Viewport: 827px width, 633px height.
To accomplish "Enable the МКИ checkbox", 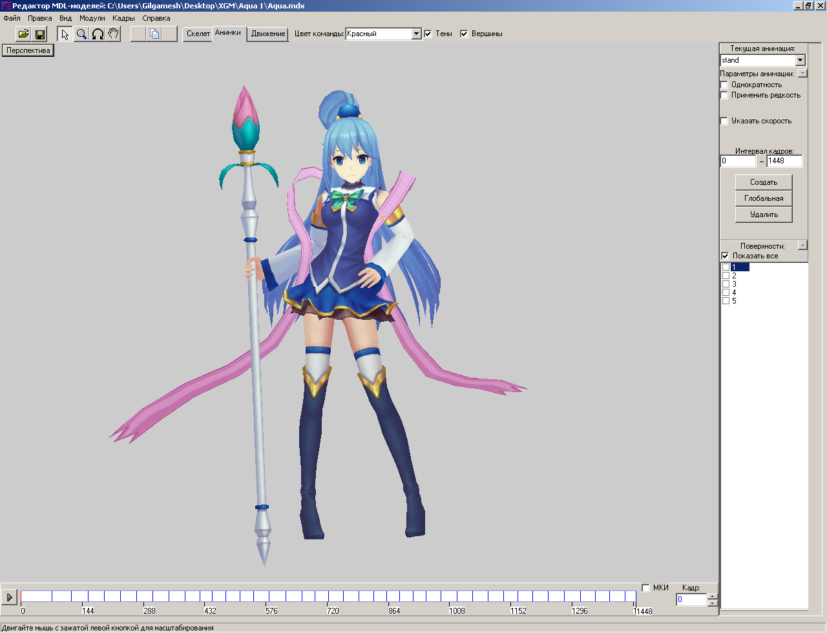I will (x=645, y=588).
